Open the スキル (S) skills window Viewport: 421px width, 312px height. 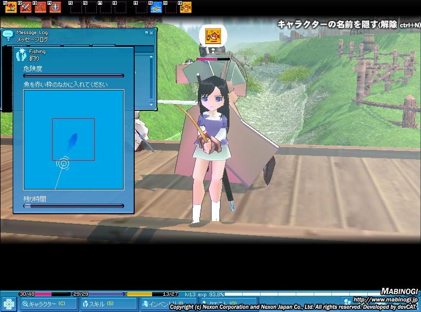tap(109, 304)
